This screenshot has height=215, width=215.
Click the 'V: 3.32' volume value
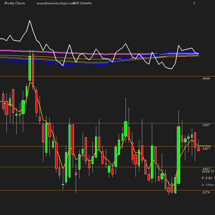(207, 178)
